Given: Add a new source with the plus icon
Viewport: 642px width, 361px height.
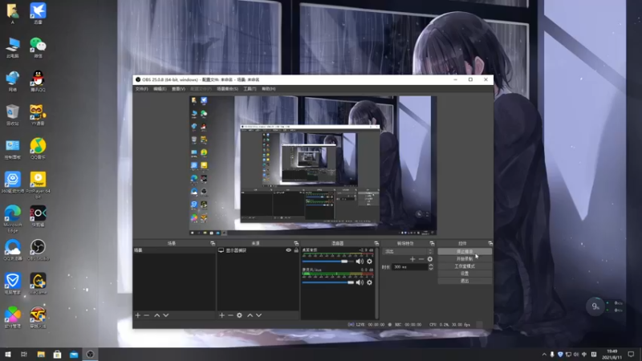Looking at the screenshot, I should pyautogui.click(x=221, y=315).
